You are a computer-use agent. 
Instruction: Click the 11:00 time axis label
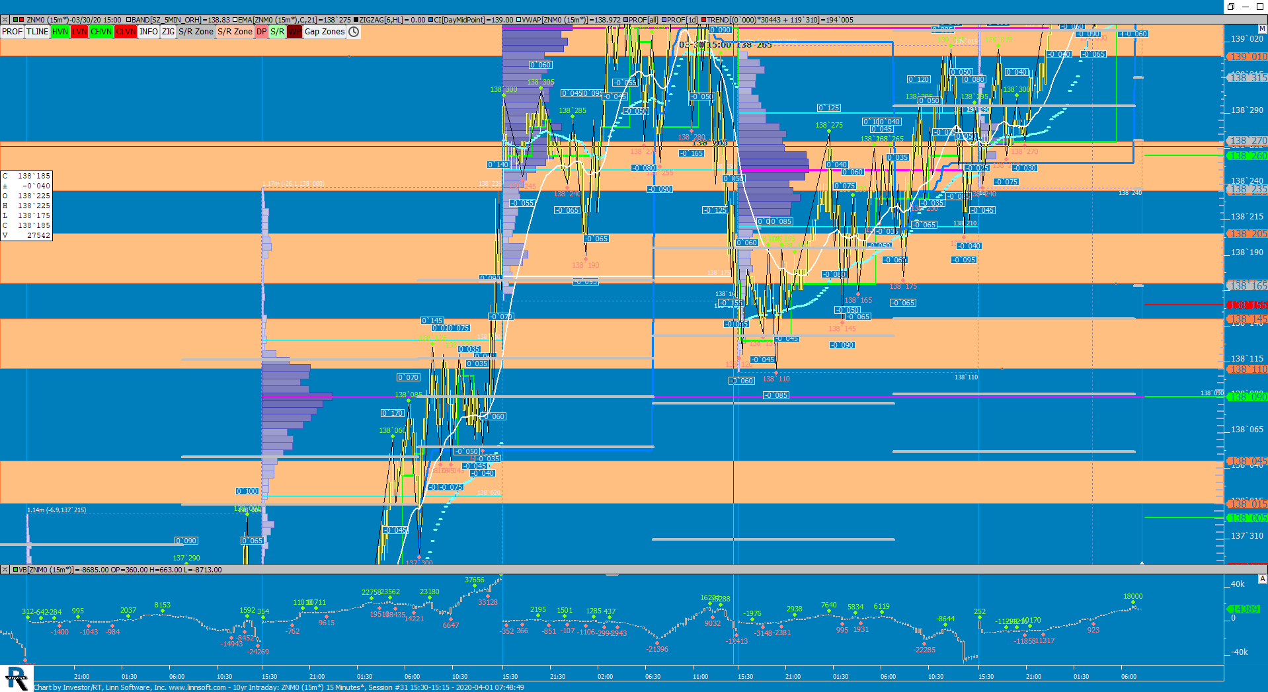tap(700, 676)
